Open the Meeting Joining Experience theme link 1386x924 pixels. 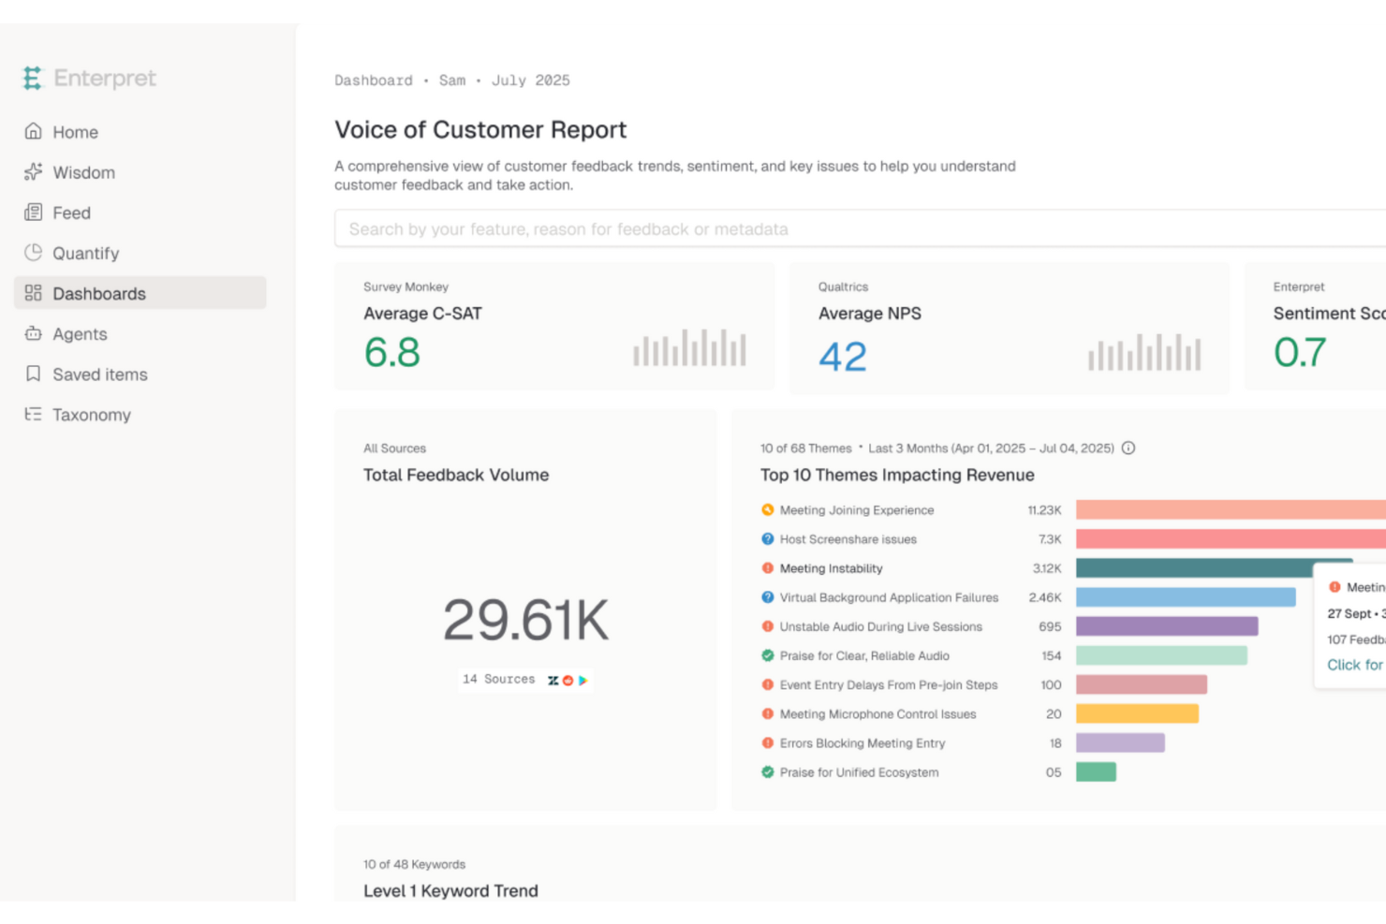[x=856, y=510]
